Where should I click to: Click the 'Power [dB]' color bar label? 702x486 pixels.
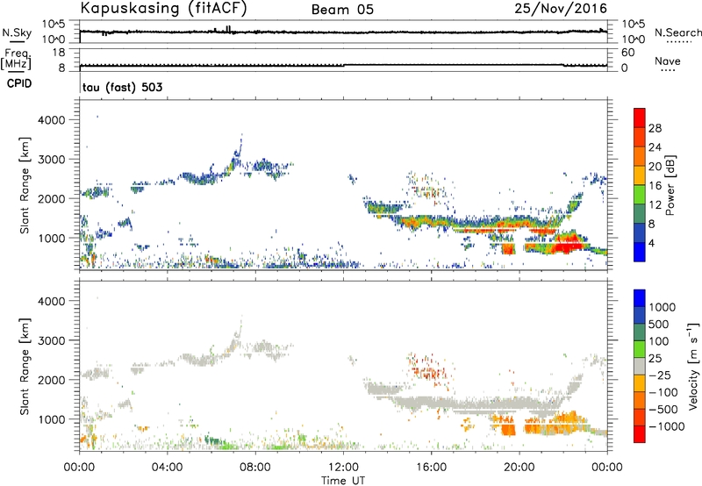[x=670, y=185]
